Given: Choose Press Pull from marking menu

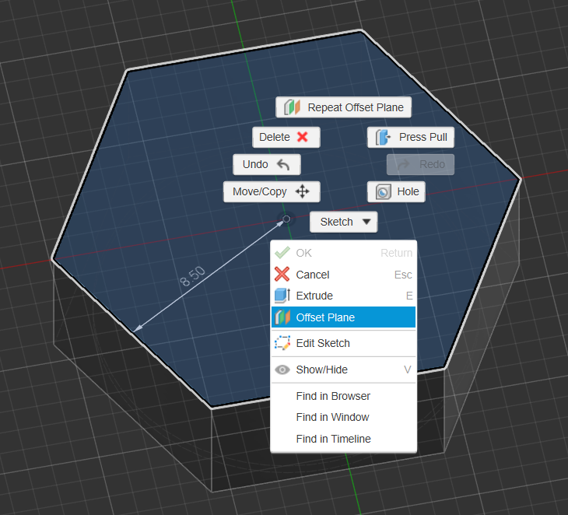Looking at the screenshot, I should pos(410,137).
